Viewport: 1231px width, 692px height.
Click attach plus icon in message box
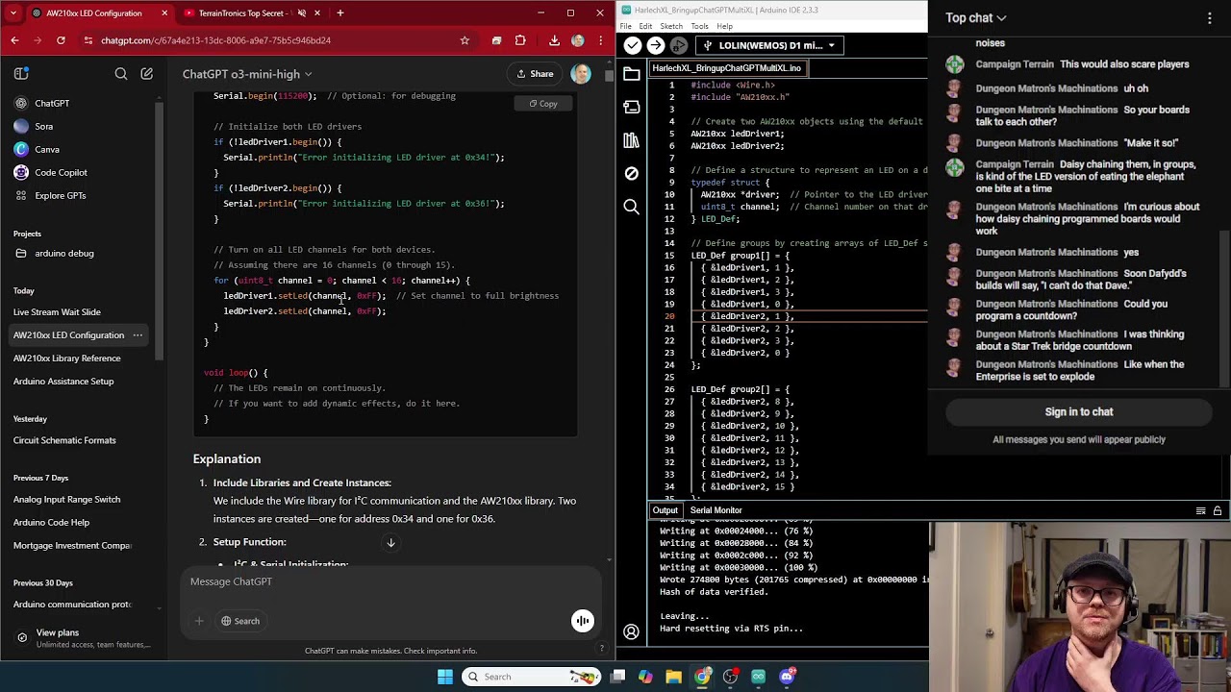pos(199,621)
